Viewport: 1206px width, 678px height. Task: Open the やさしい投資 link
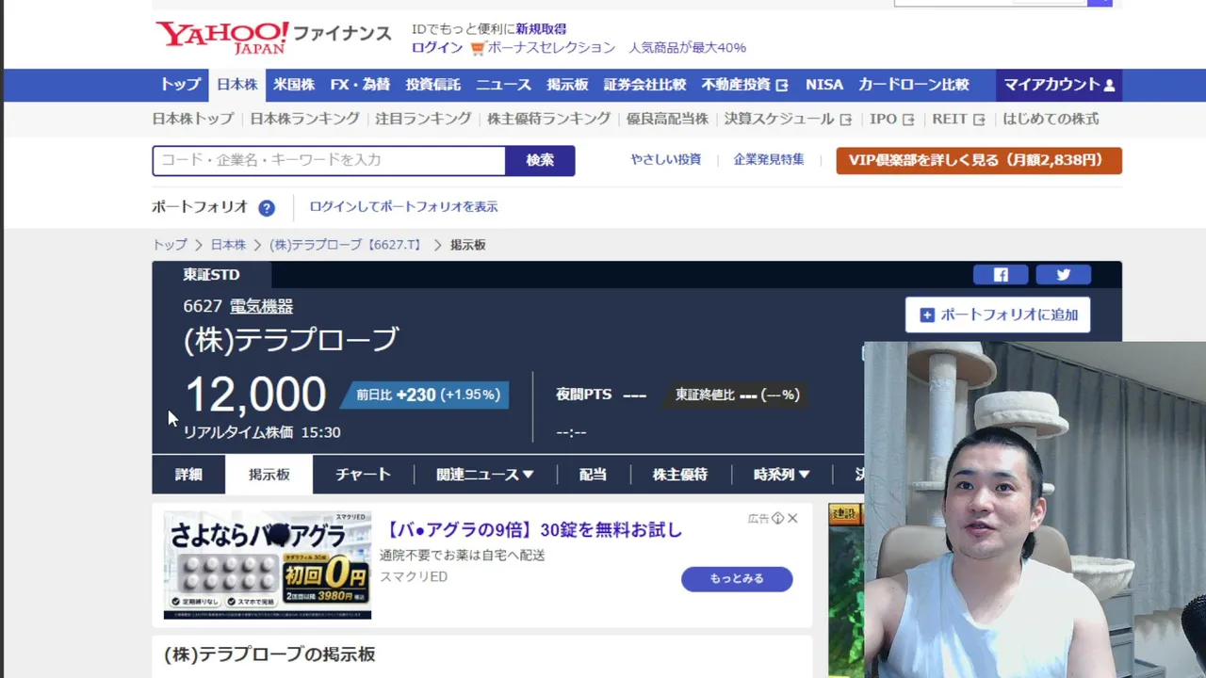(666, 160)
